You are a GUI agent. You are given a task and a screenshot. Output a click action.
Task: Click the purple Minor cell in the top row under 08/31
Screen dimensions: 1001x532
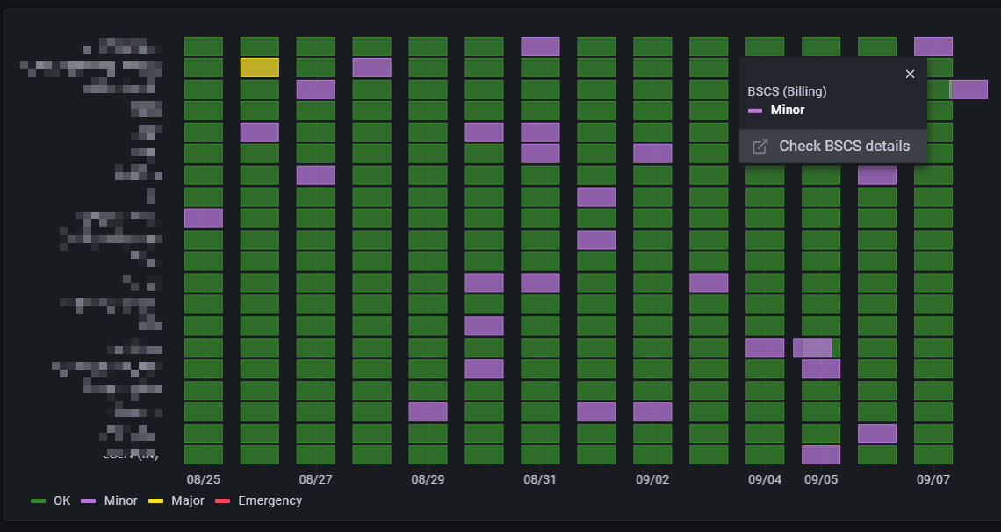point(541,45)
